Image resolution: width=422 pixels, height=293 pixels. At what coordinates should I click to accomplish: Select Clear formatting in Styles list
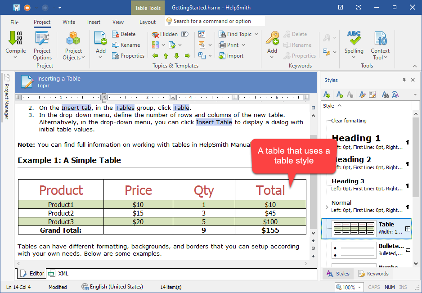coord(349,121)
